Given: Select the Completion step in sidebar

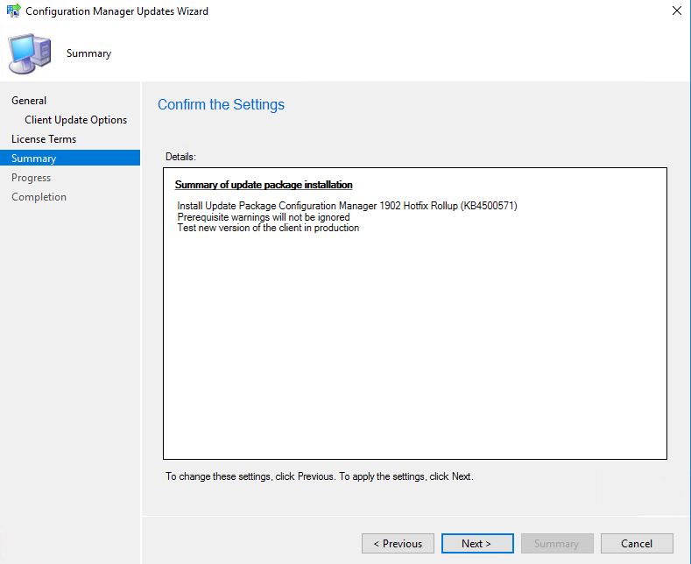Looking at the screenshot, I should click(39, 197).
